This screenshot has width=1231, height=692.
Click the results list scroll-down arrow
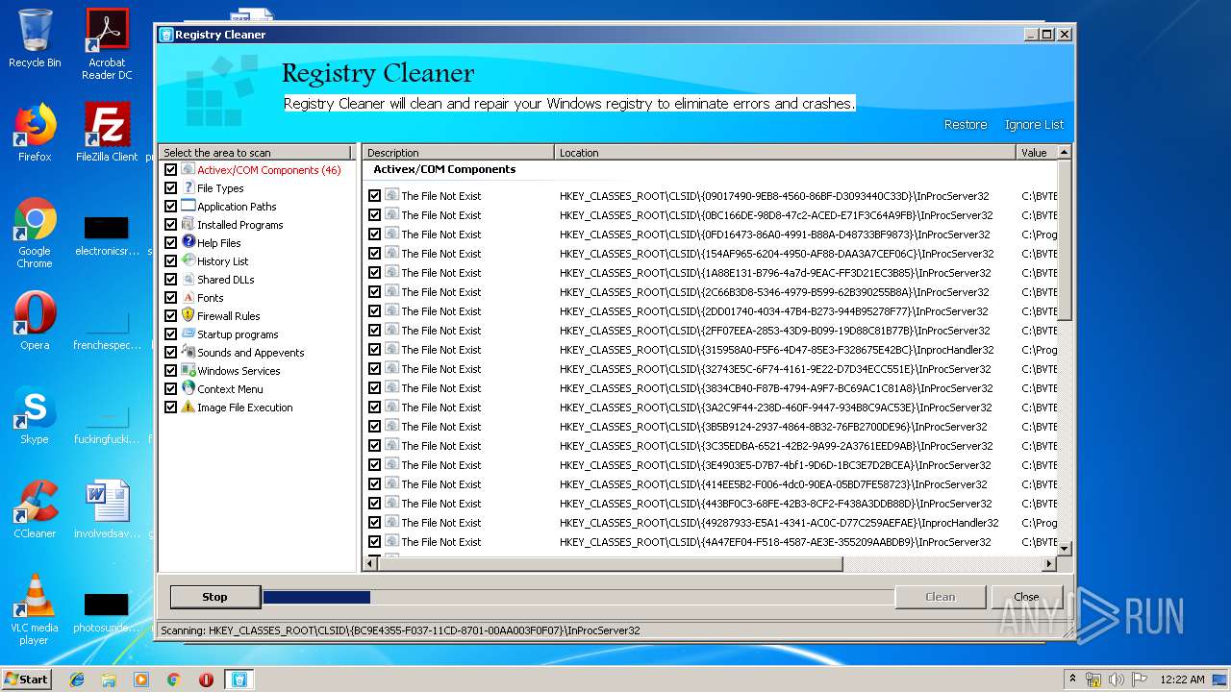tap(1064, 549)
